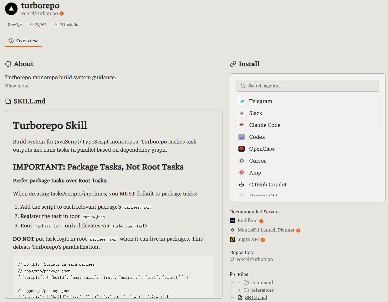This screenshot has width=388, height=302.
Task: Click the verified badge next to Sugra API
Action: pos(263,240)
